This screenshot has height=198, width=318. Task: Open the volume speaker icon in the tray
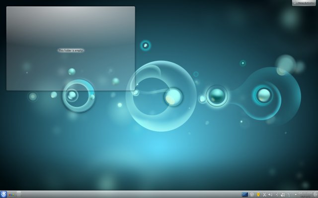tap(270, 195)
